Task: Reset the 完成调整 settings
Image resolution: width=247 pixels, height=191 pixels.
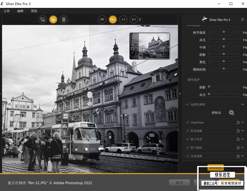Action: (238, 156)
